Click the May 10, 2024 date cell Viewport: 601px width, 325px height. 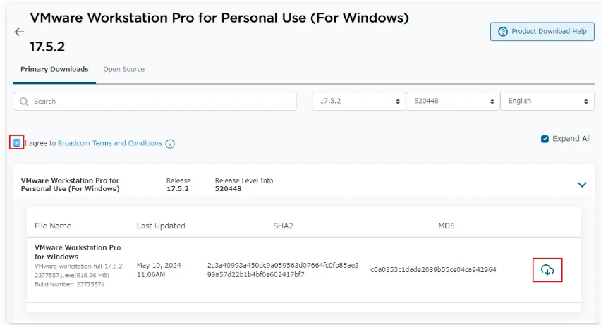click(159, 270)
